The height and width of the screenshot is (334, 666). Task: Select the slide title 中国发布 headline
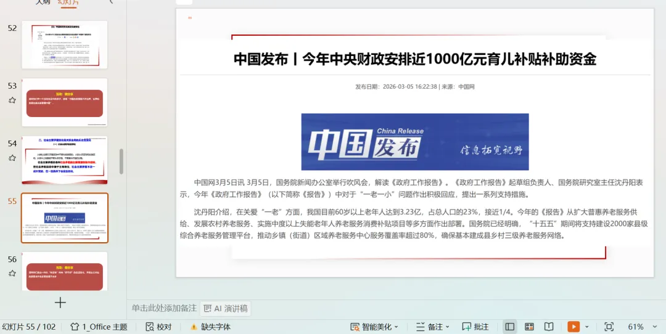pos(415,59)
